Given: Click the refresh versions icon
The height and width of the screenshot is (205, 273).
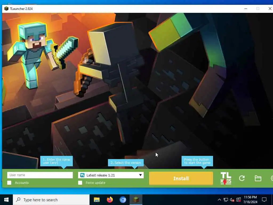Looking at the screenshot, I should click(x=242, y=178).
